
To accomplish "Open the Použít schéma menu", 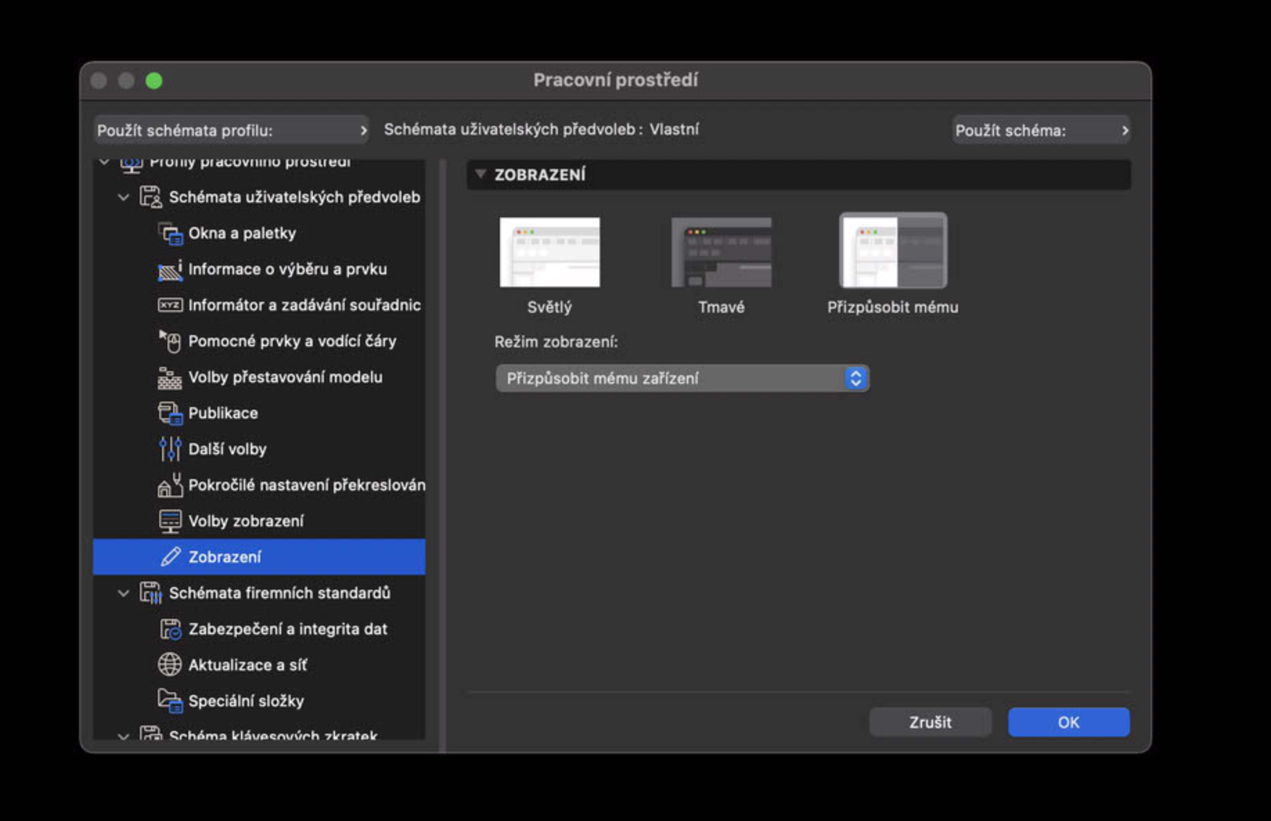I will click(x=1041, y=130).
